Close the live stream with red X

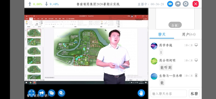coord(195,4)
